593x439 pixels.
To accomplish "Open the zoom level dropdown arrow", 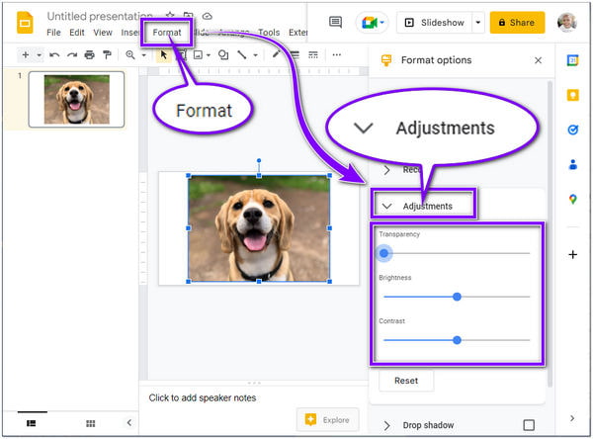I will tap(143, 55).
